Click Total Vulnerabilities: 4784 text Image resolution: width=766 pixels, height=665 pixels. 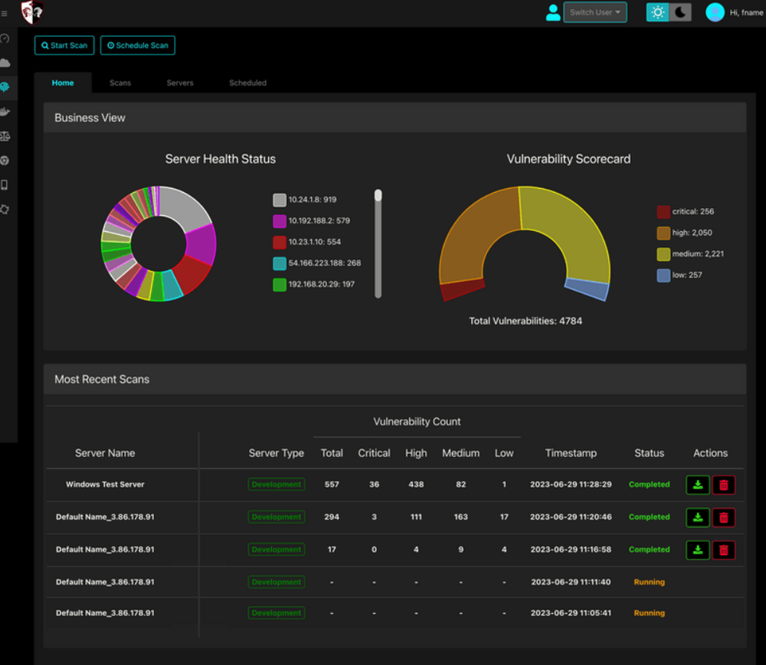coord(525,321)
